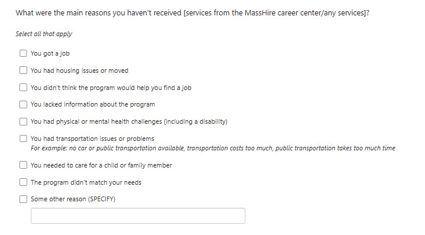Click the 'Some other reason (SPECIFY)' label
The height and width of the screenshot is (235, 425).
pos(73,199)
